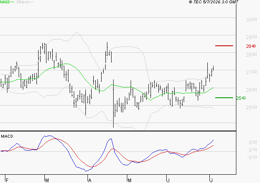Viewport: 260px width, 183px height.
Task: Click the MA20 legend label
Action: (5, 2)
